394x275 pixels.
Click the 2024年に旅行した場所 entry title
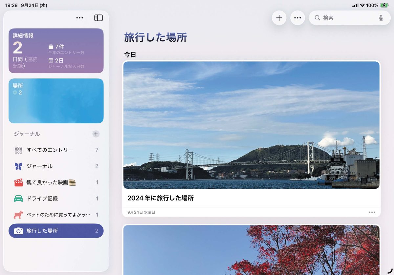tap(160, 198)
